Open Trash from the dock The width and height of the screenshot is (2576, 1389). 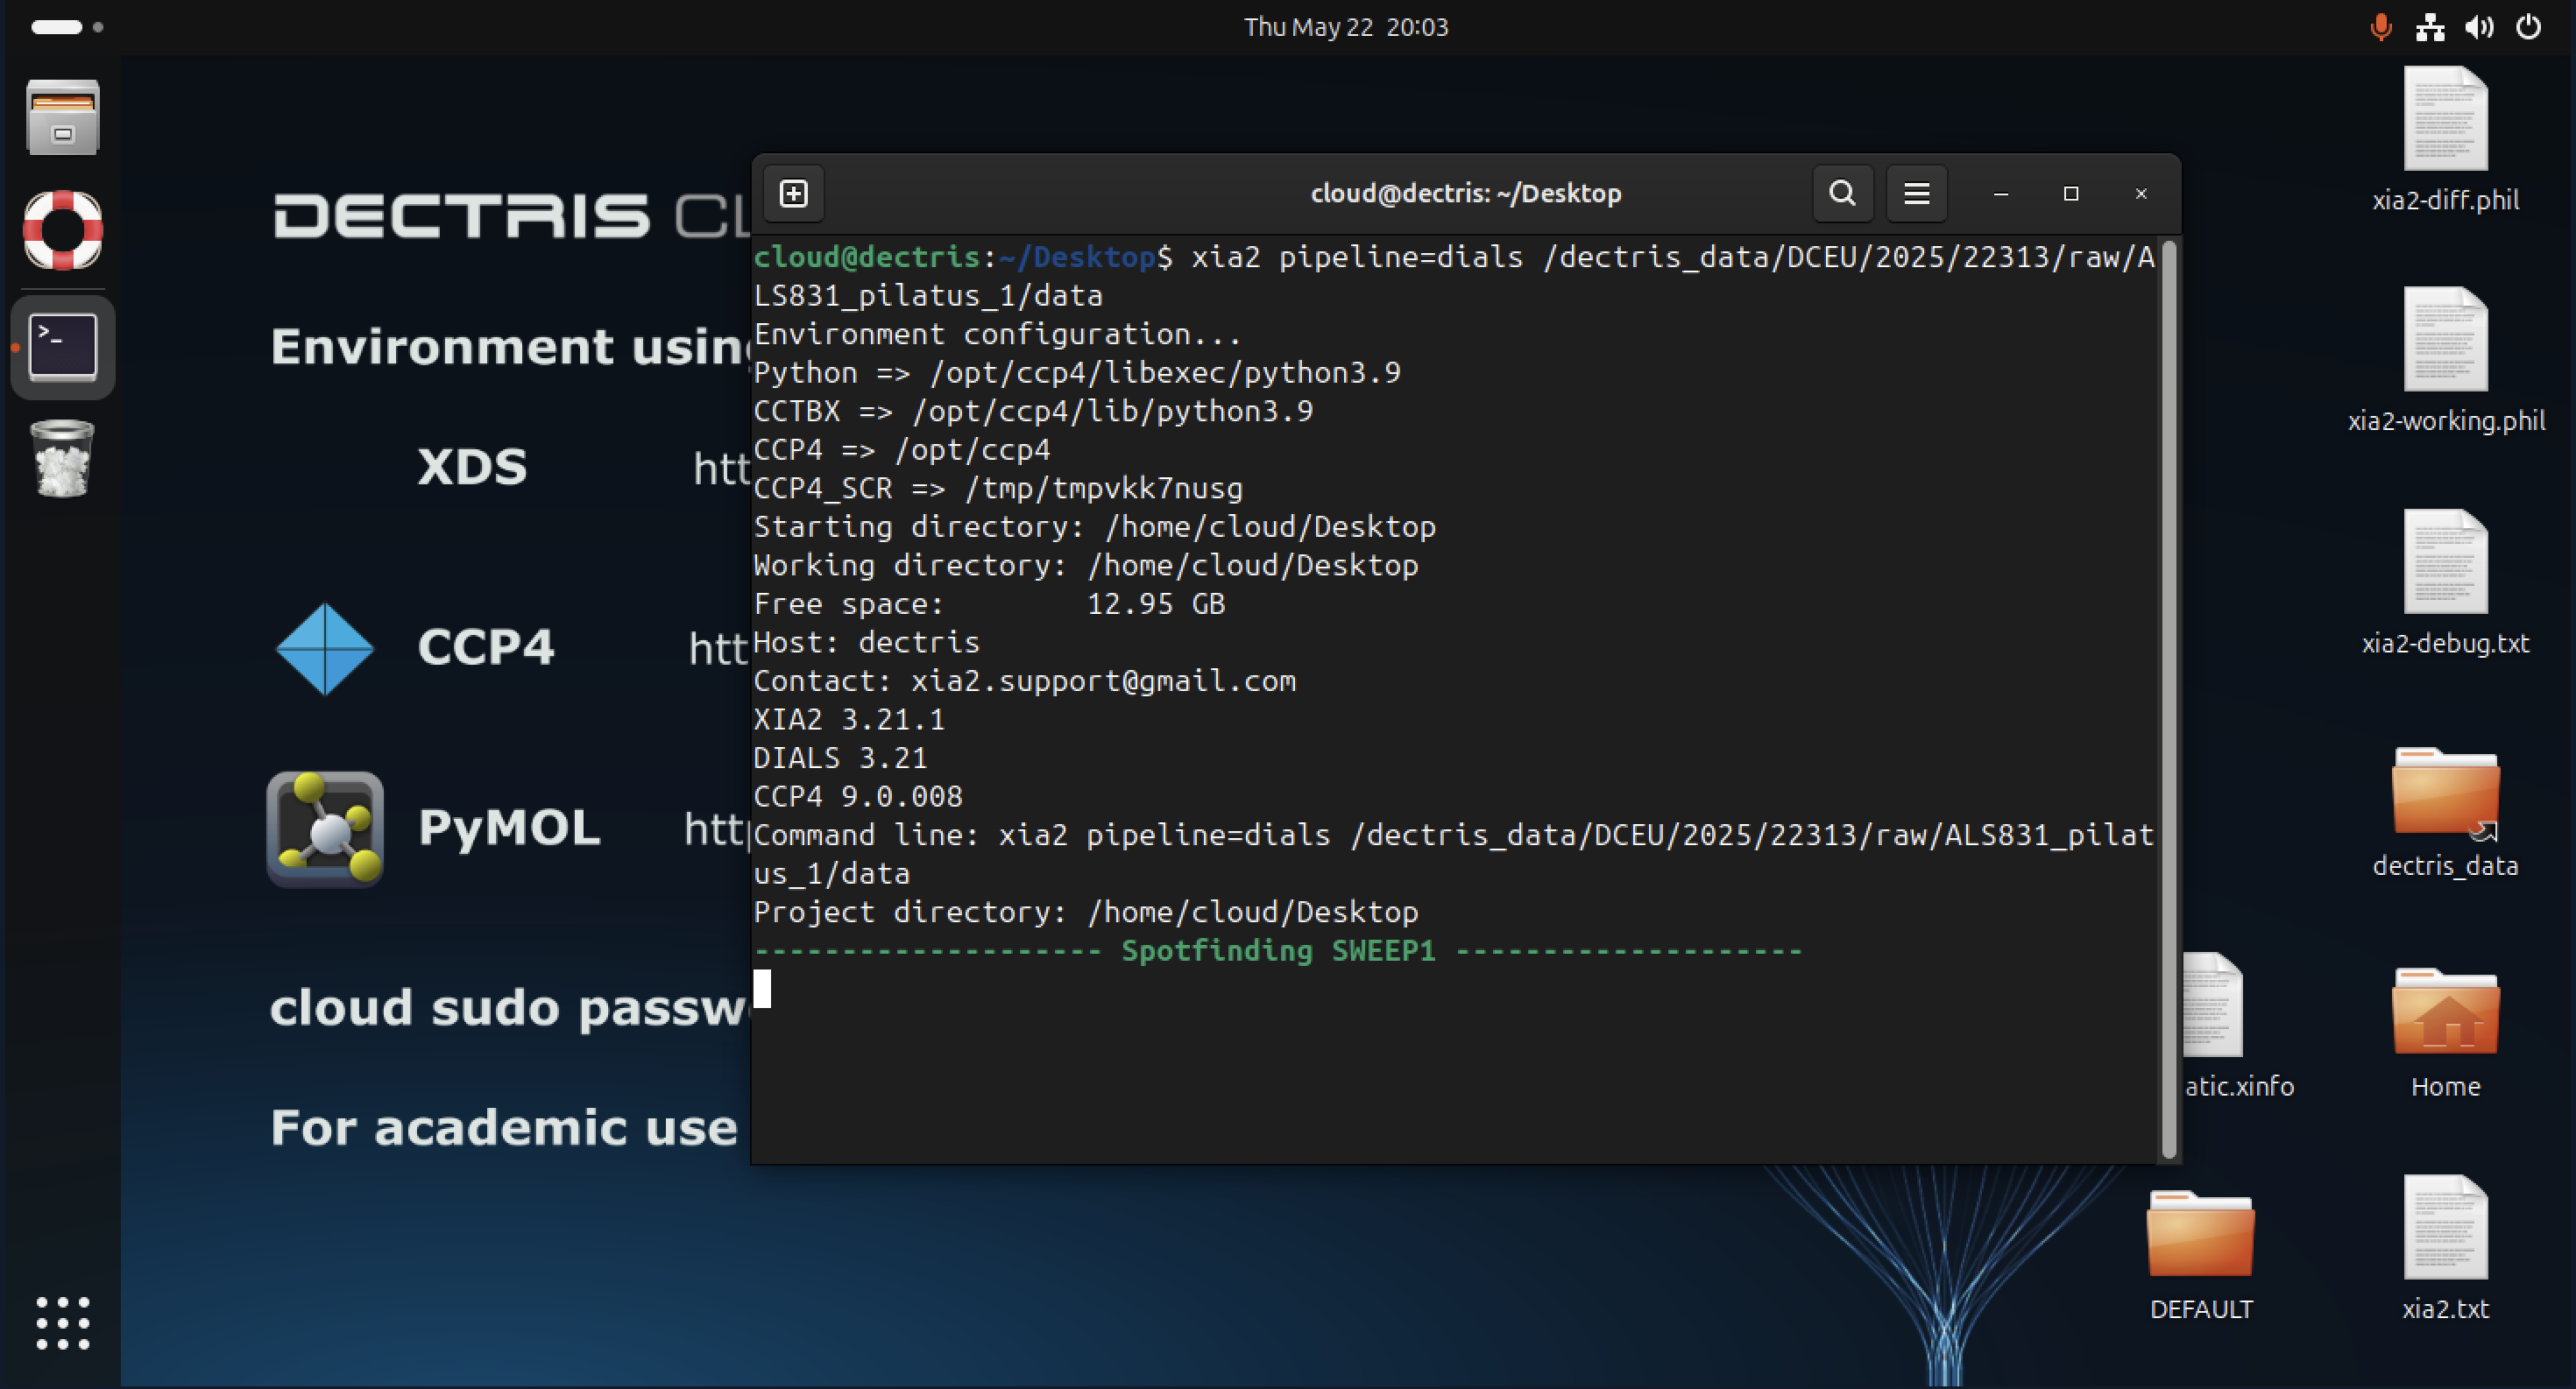pos(63,459)
